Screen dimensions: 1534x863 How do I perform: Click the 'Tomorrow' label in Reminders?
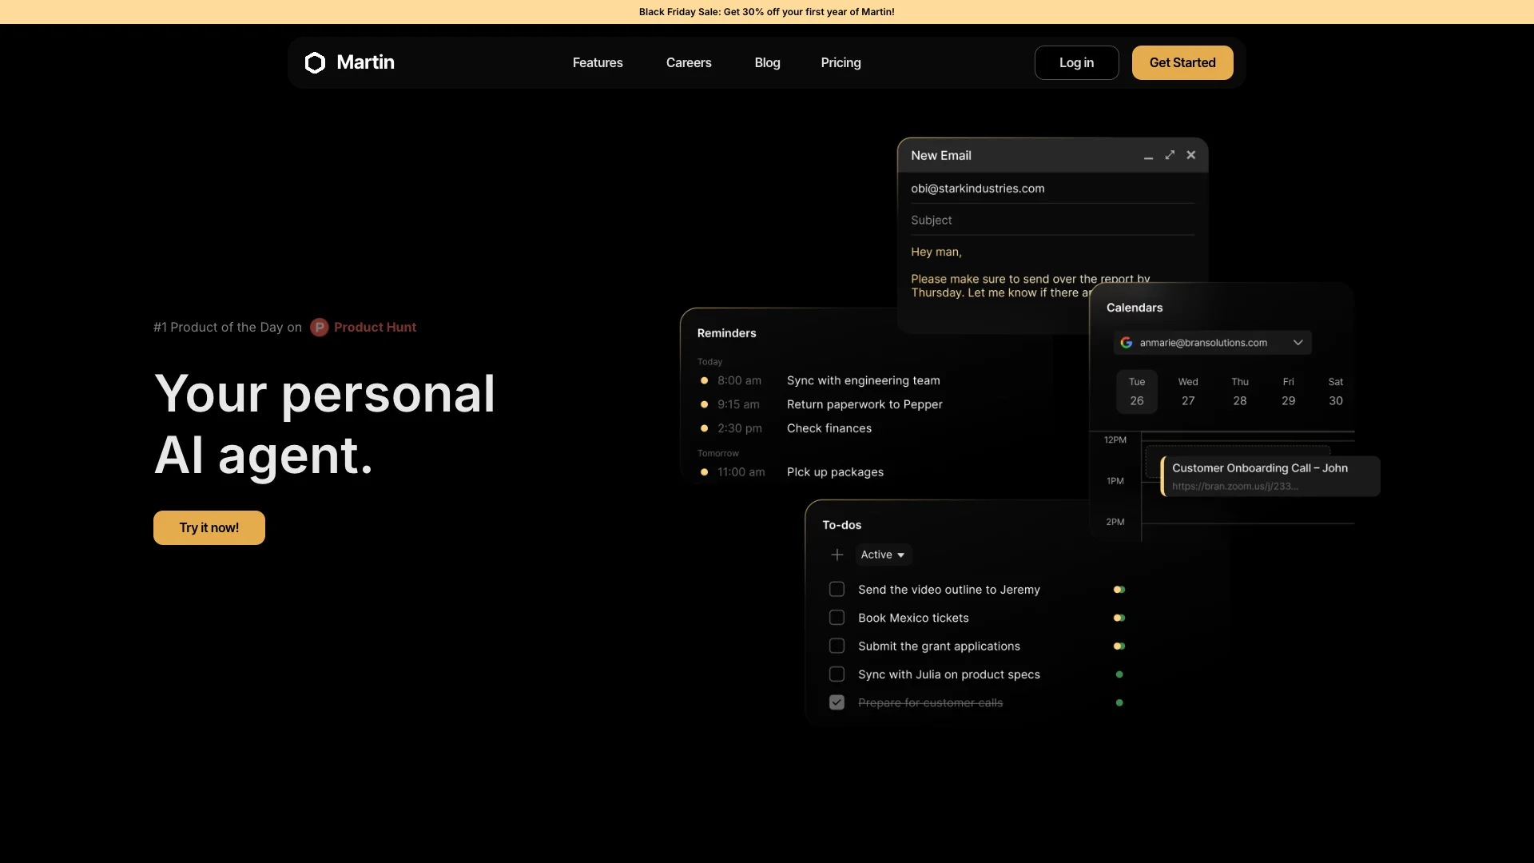(718, 454)
